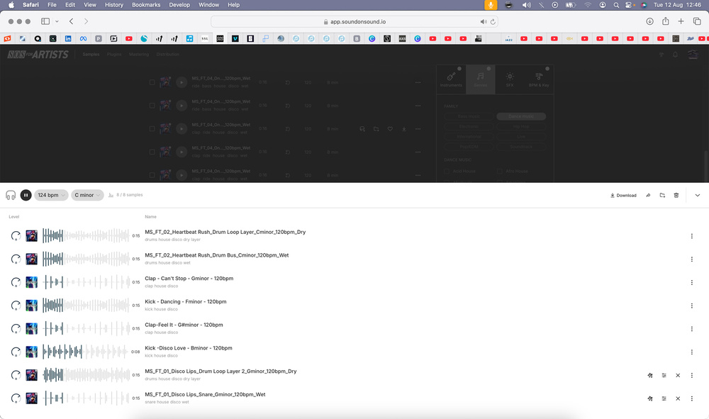Click the Download button
Viewport: 709px width, 419px height.
coord(623,195)
